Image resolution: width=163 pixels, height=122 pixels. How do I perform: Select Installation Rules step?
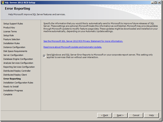[11, 43]
